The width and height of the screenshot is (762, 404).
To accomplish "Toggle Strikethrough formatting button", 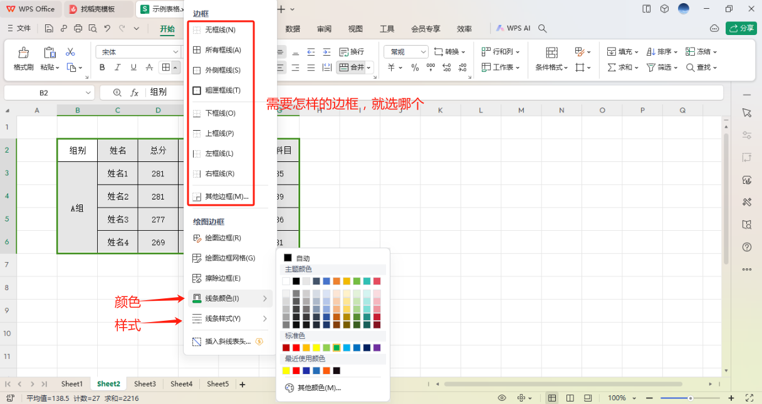I will pos(149,68).
